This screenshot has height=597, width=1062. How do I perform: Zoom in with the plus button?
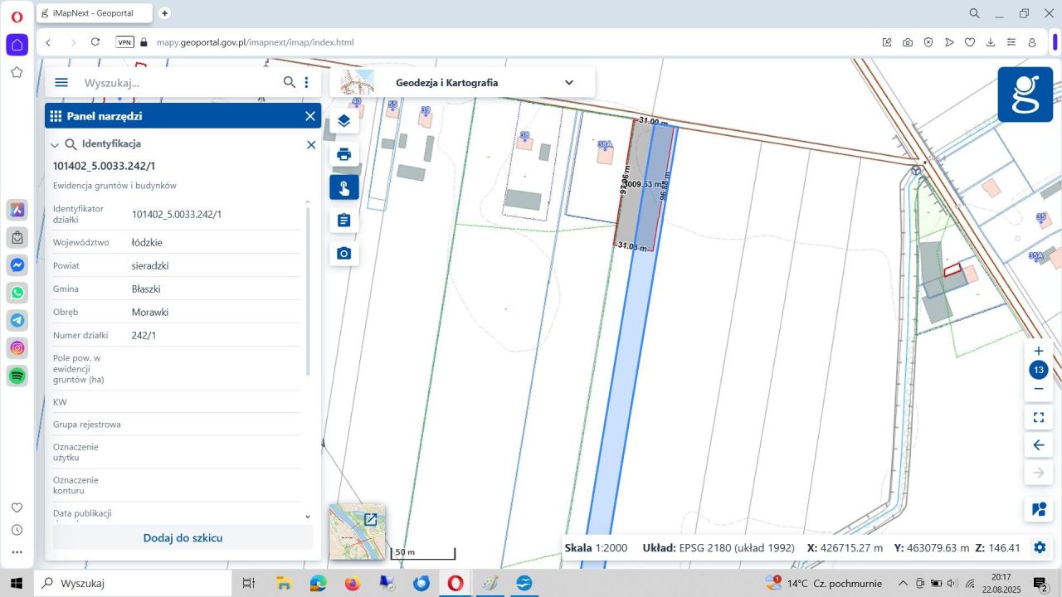click(x=1038, y=351)
